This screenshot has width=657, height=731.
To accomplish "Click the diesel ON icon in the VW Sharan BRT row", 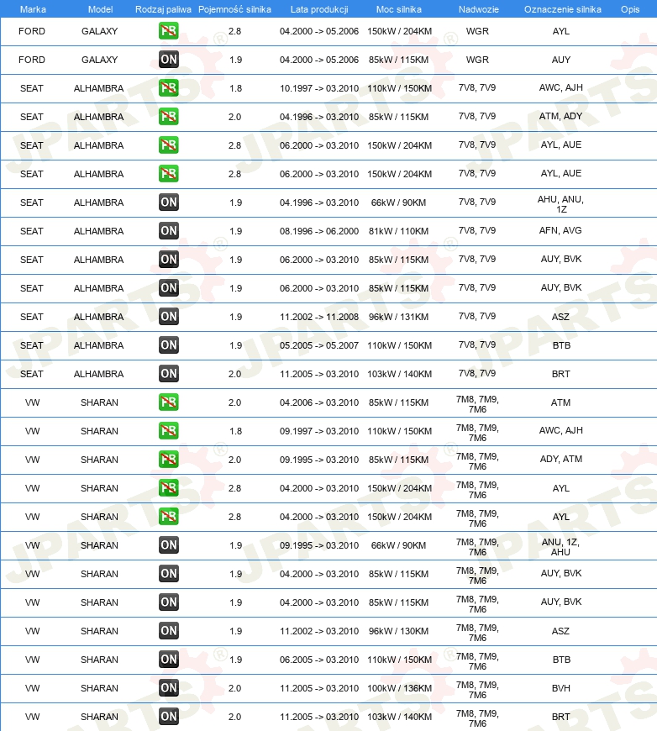I will [168, 717].
